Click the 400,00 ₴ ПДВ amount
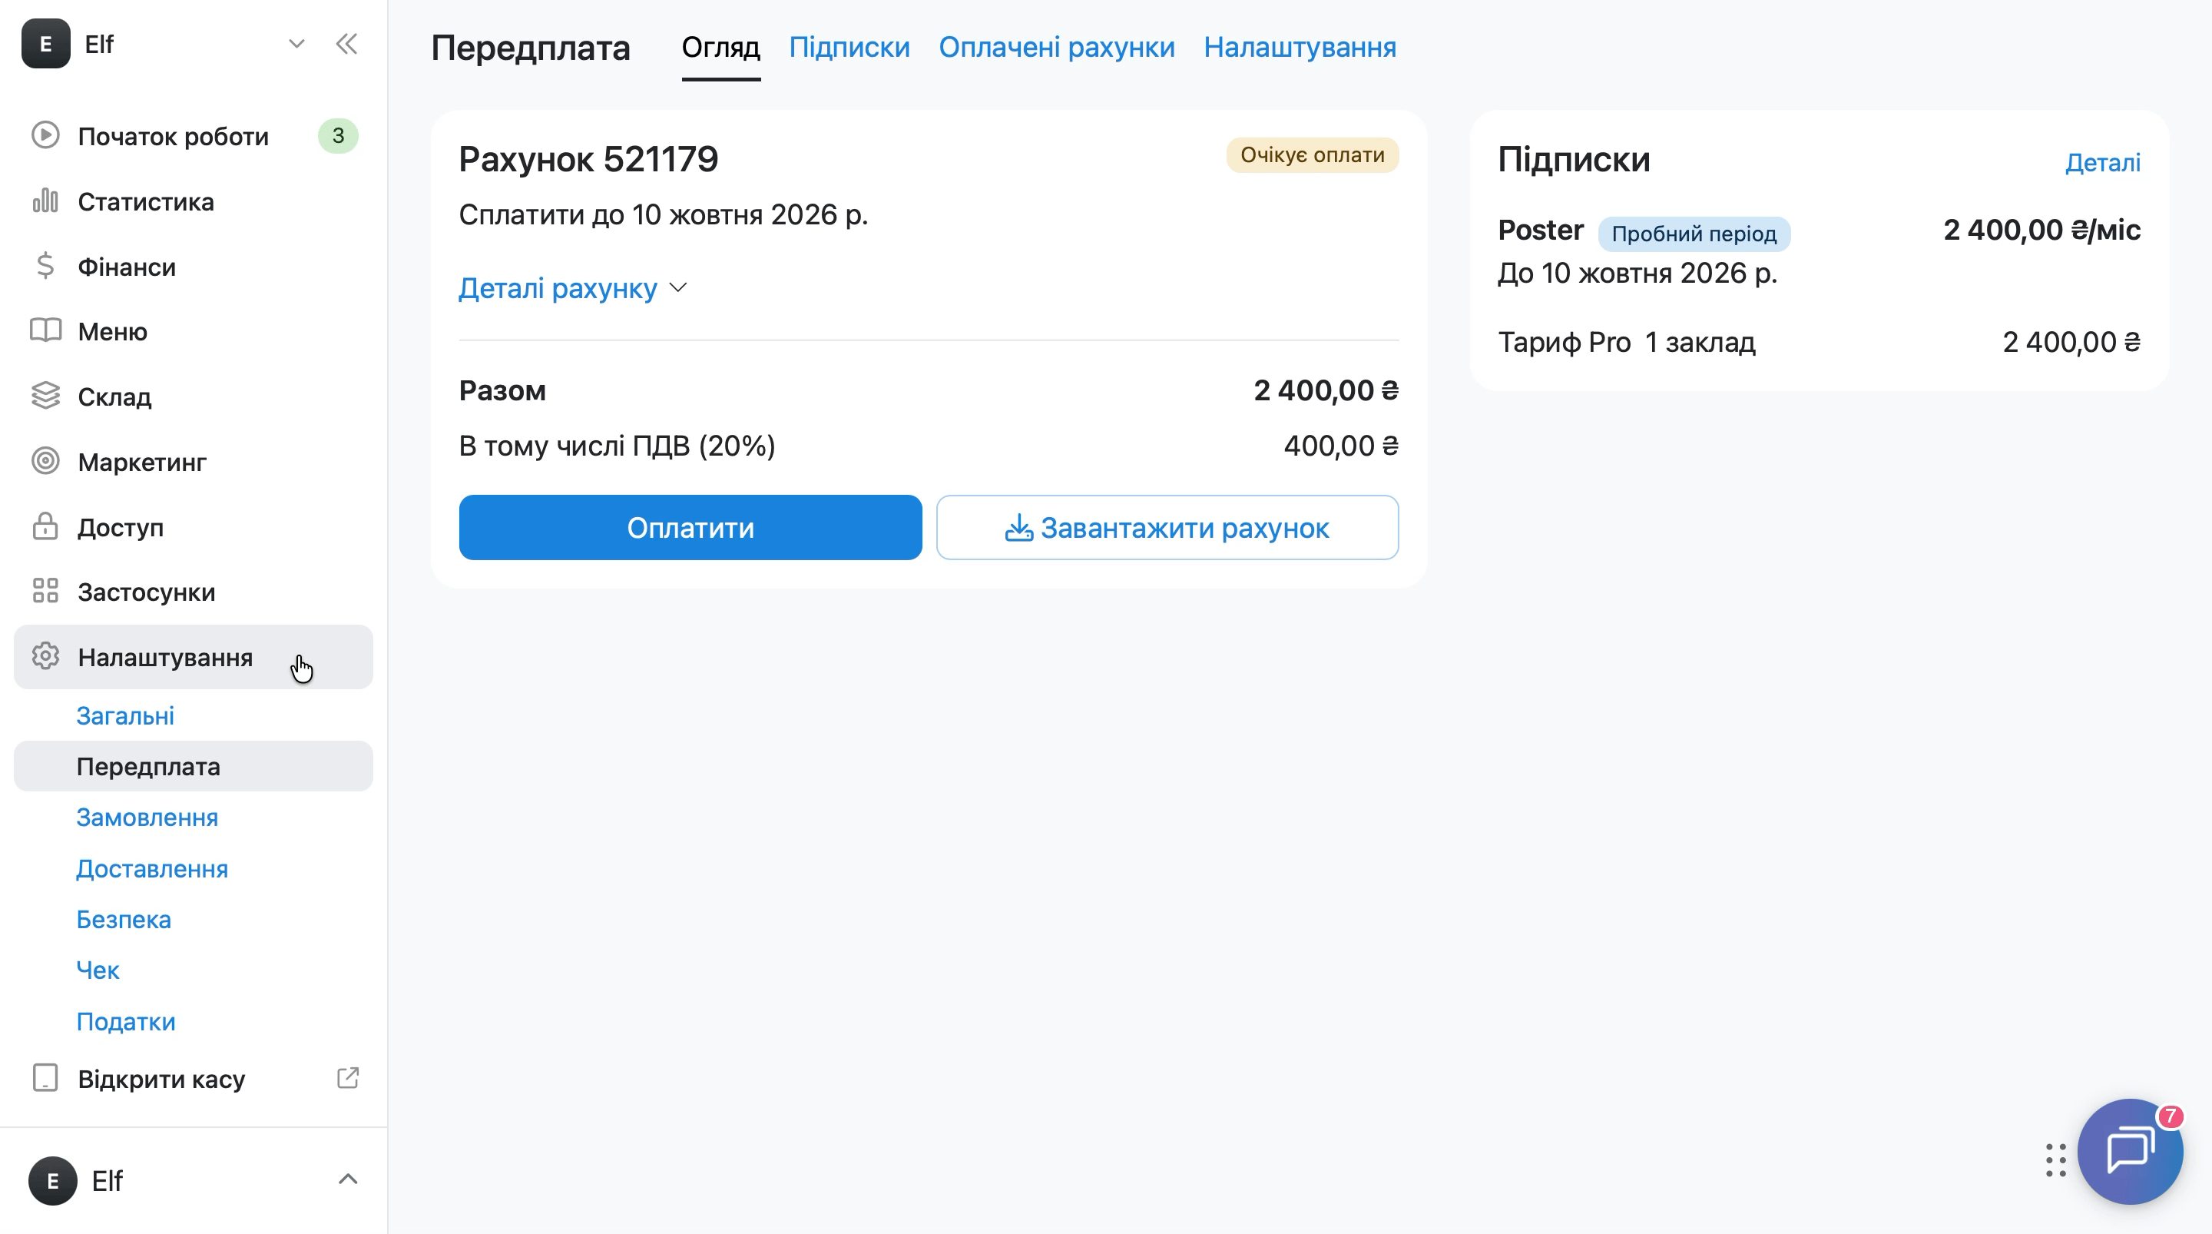The height and width of the screenshot is (1234, 2212). pyautogui.click(x=1340, y=446)
